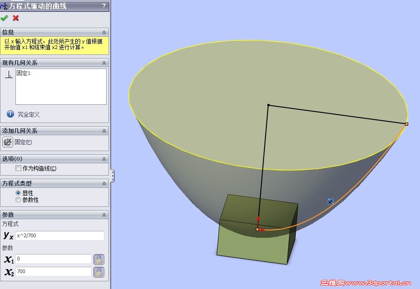
Task: Collapse the 现有几何关系 section
Action: [104, 63]
